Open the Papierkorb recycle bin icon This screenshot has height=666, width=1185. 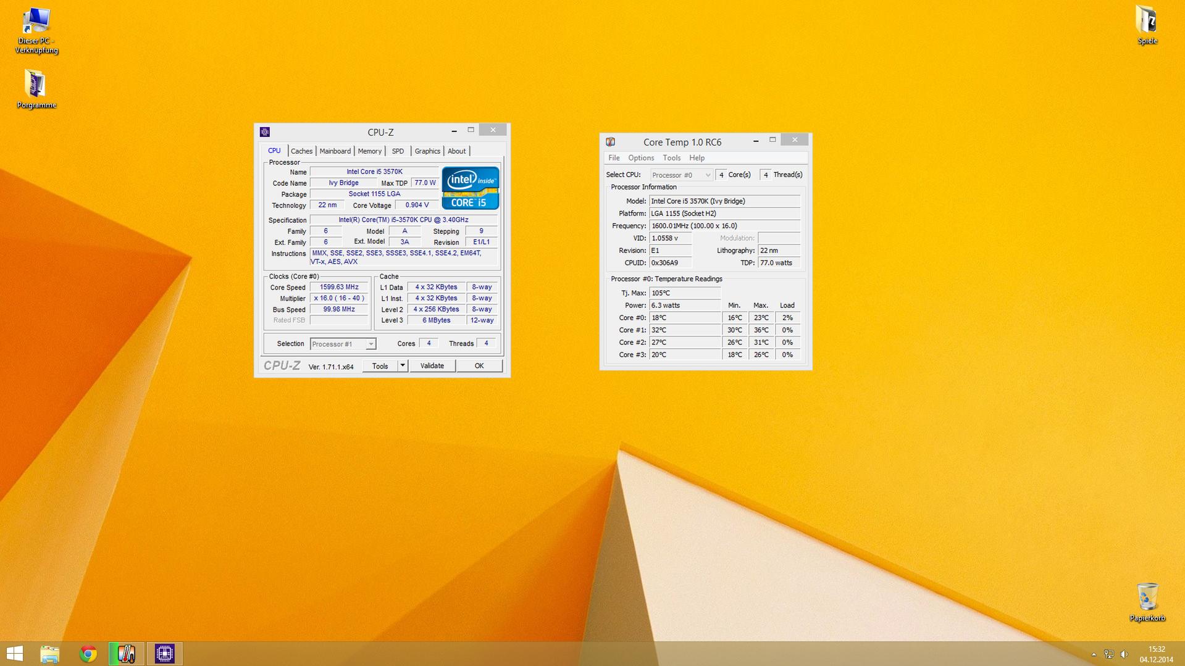pos(1147,601)
